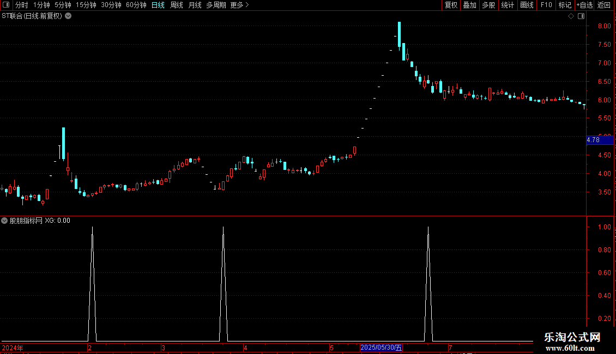The image size is (616, 354).
Task: Expand the 更多 periods menu
Action: (239, 5)
